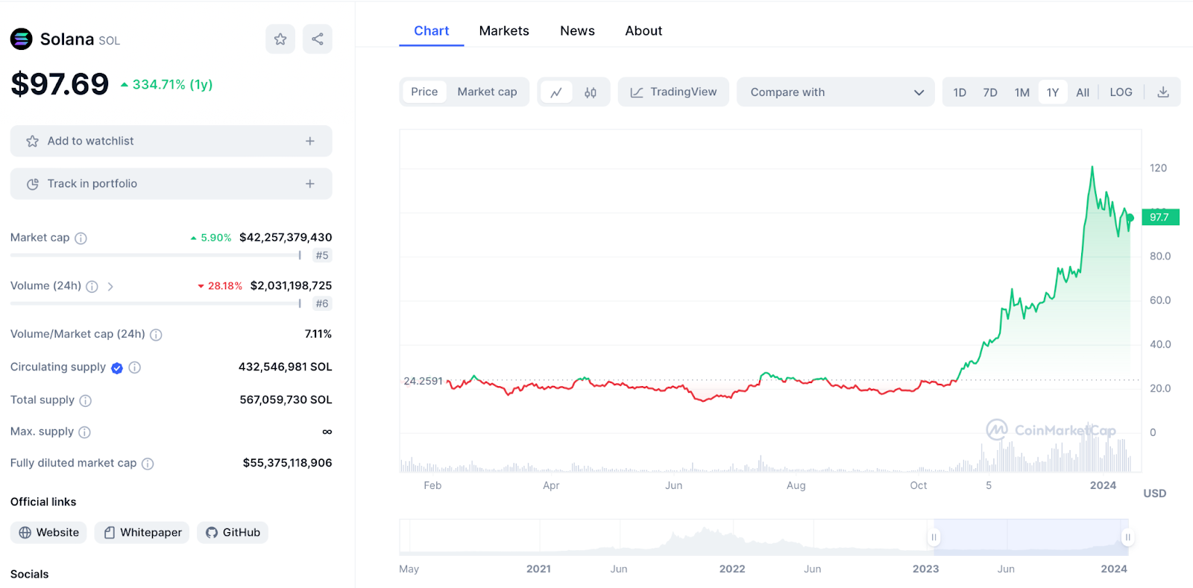
Task: Select All time range
Action: tap(1083, 92)
